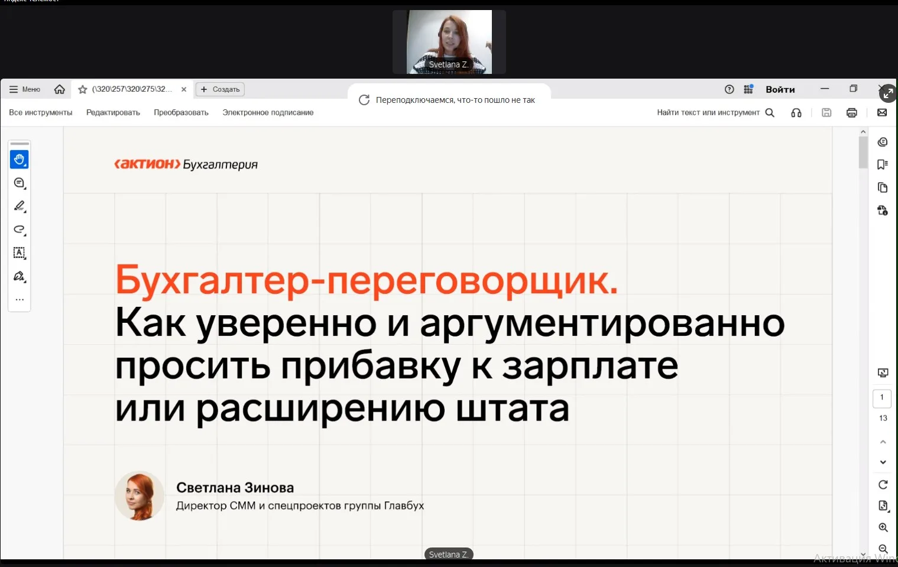This screenshot has height=567, width=898.
Task: Open bookmarks panel in right sidebar
Action: point(883,164)
